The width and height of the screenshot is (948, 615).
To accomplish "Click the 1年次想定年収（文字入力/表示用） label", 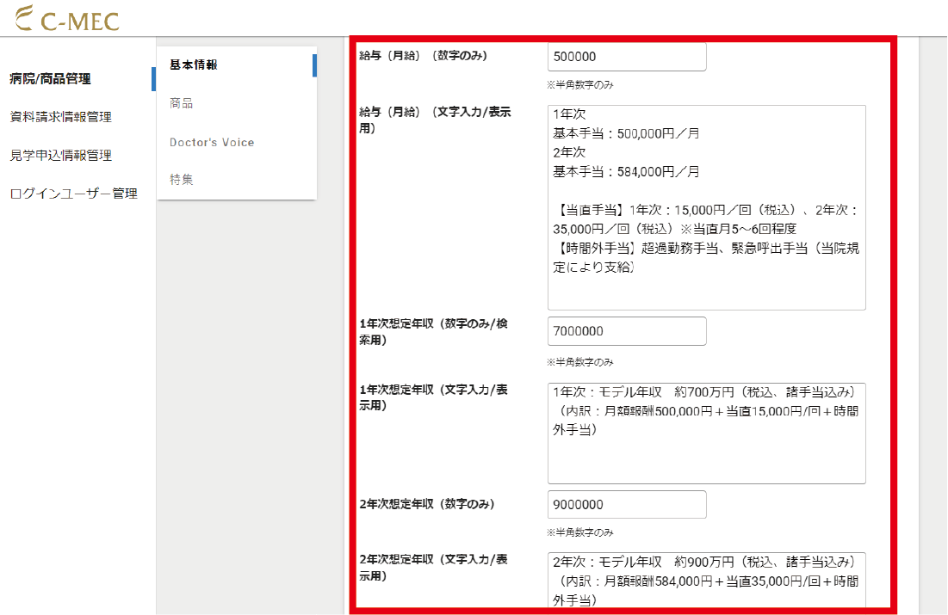I will [x=433, y=397].
